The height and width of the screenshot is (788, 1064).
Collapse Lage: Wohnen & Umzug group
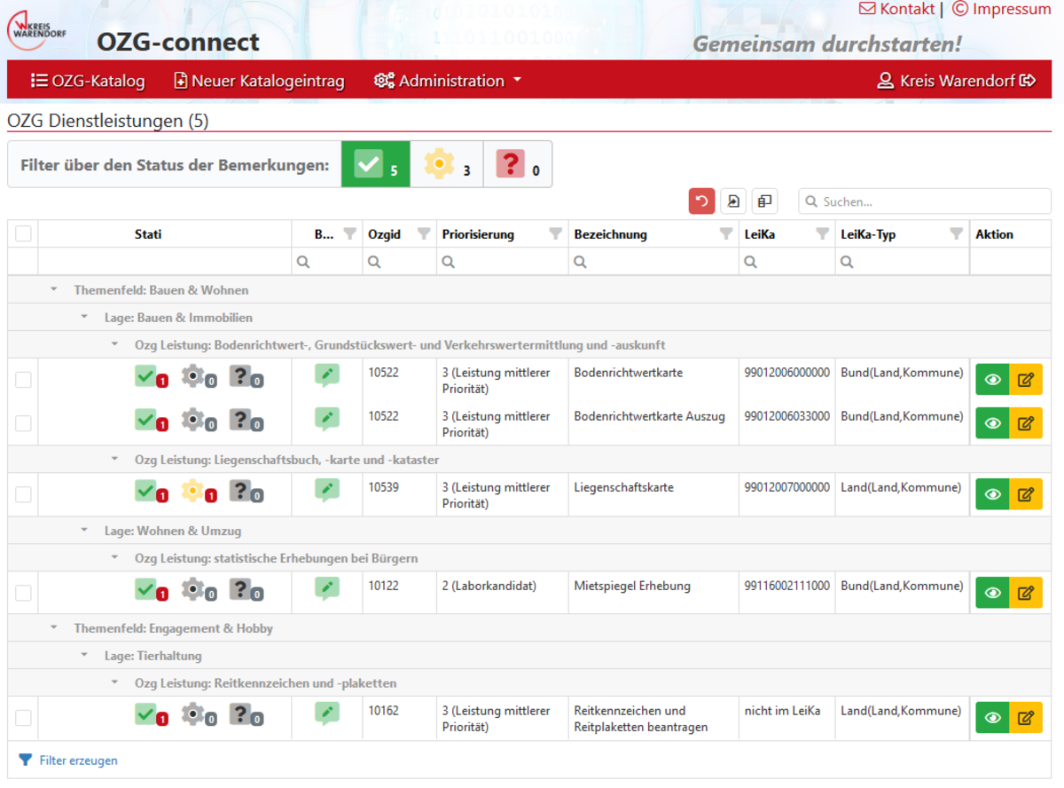coord(84,531)
